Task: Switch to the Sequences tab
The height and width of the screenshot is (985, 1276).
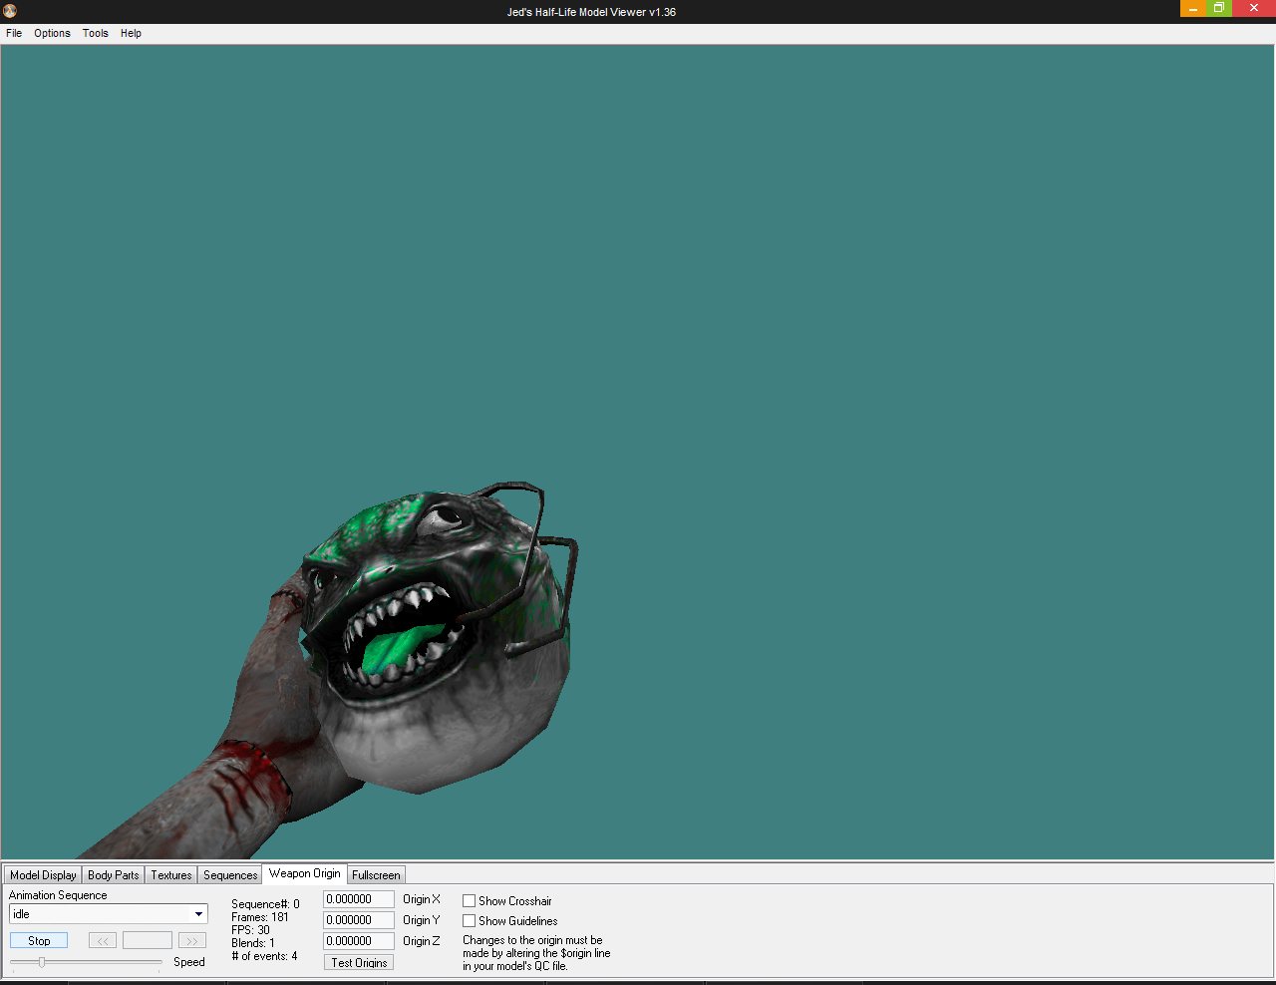Action: 230,875
